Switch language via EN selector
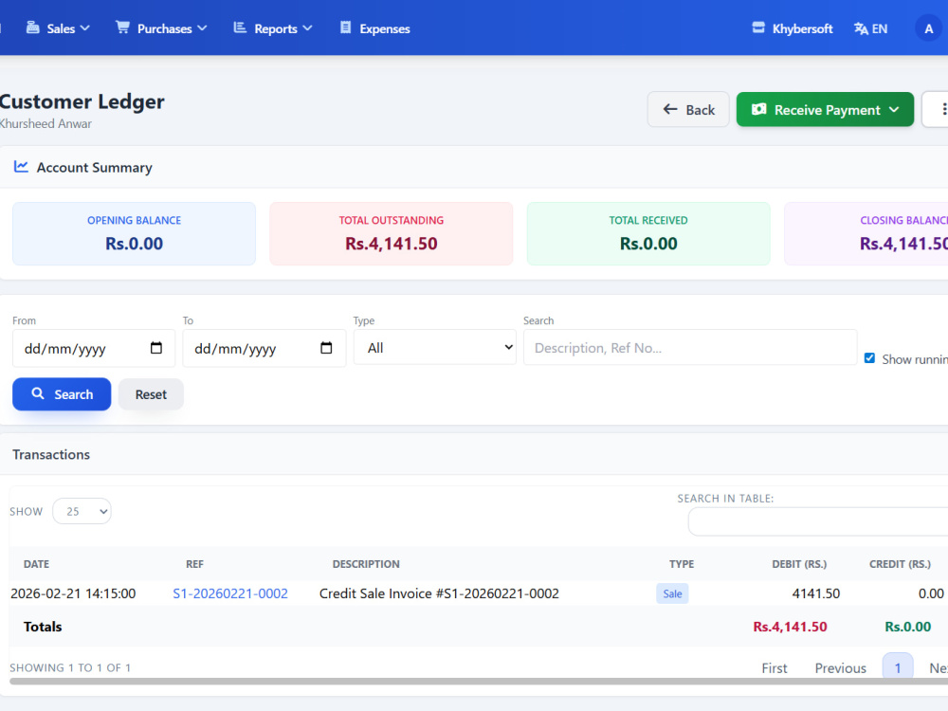The height and width of the screenshot is (711, 948). [870, 28]
